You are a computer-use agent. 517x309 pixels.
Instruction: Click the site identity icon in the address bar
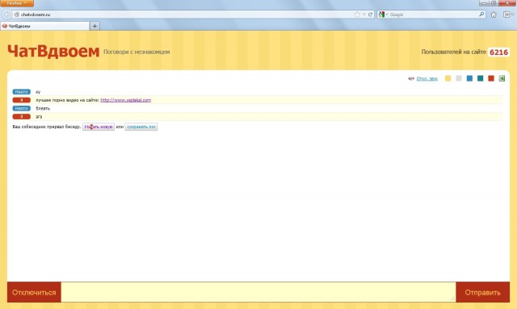click(17, 15)
